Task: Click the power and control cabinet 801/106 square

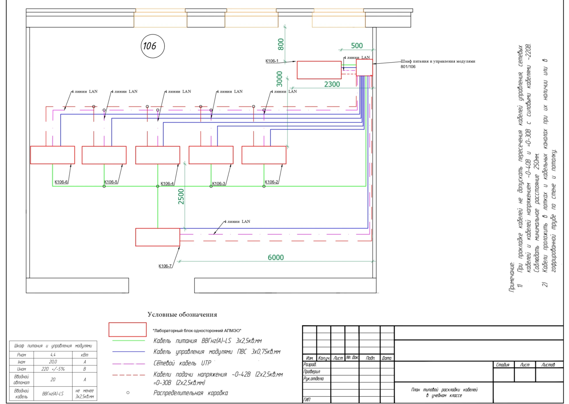Action: pyautogui.click(x=364, y=67)
